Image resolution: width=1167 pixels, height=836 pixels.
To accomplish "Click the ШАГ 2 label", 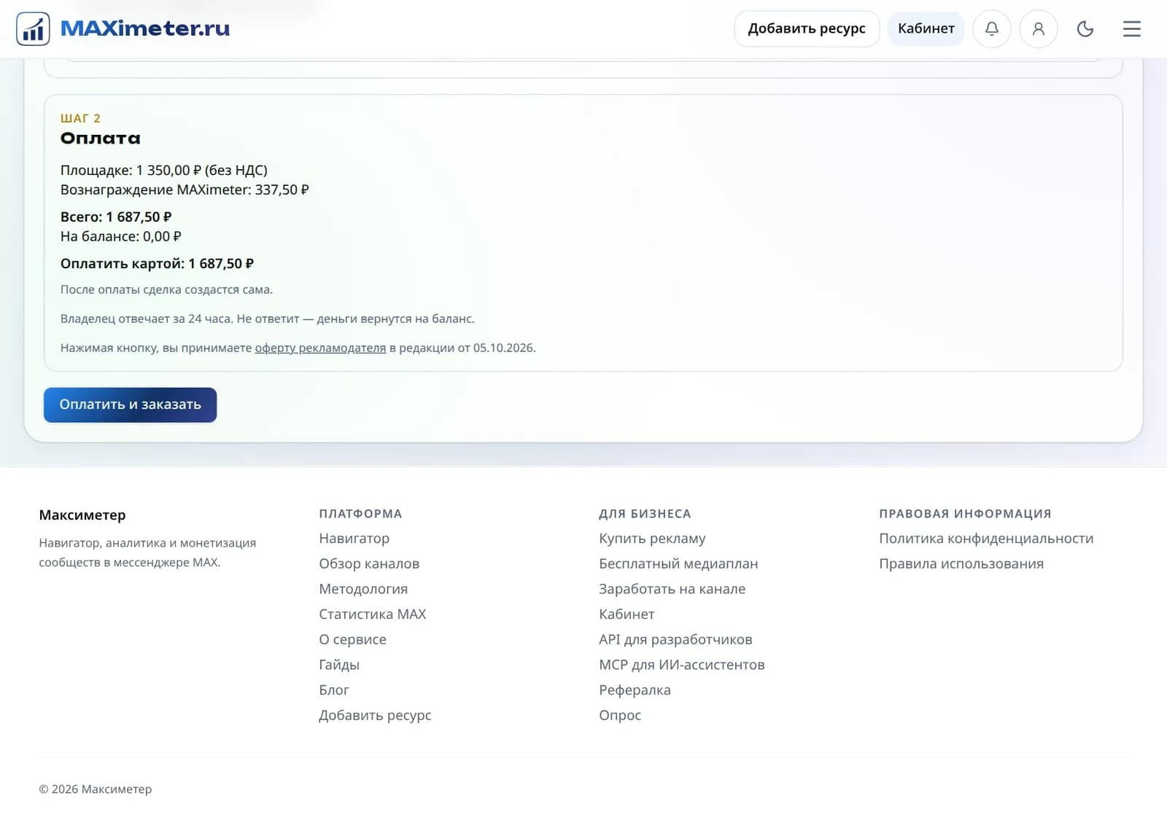I will 80,118.
